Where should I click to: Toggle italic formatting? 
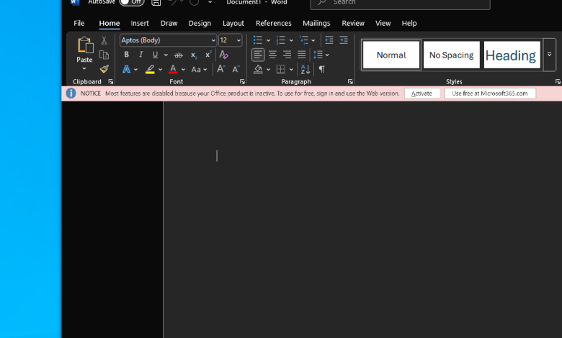[141, 55]
